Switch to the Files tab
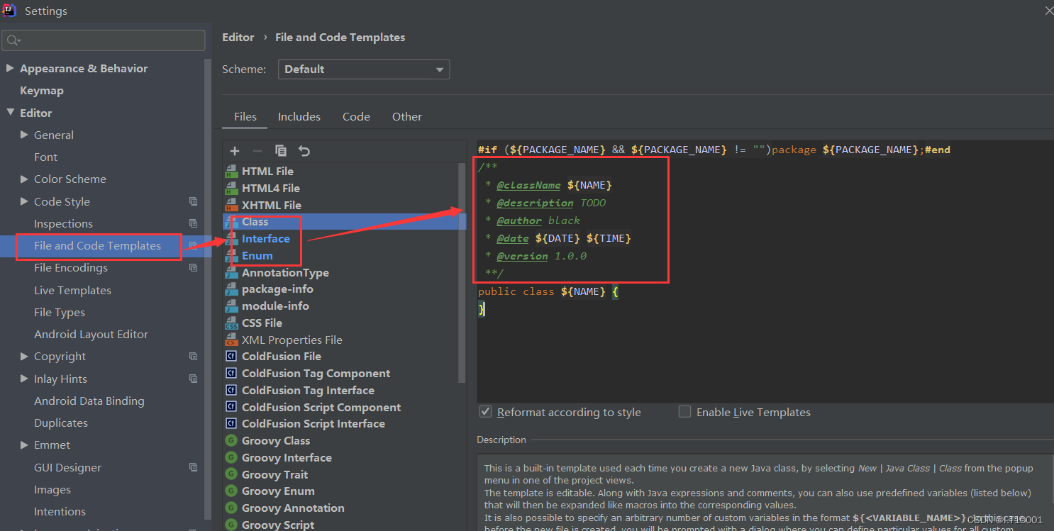The image size is (1054, 531). pos(245,117)
